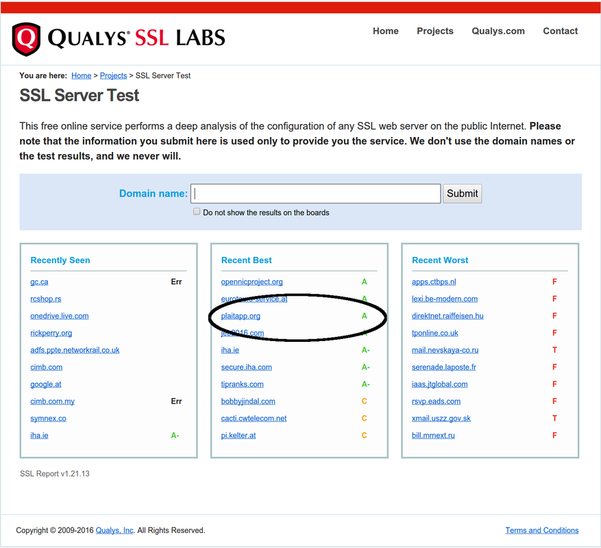
Task: Open the symnex.co link
Action: [x=48, y=418]
